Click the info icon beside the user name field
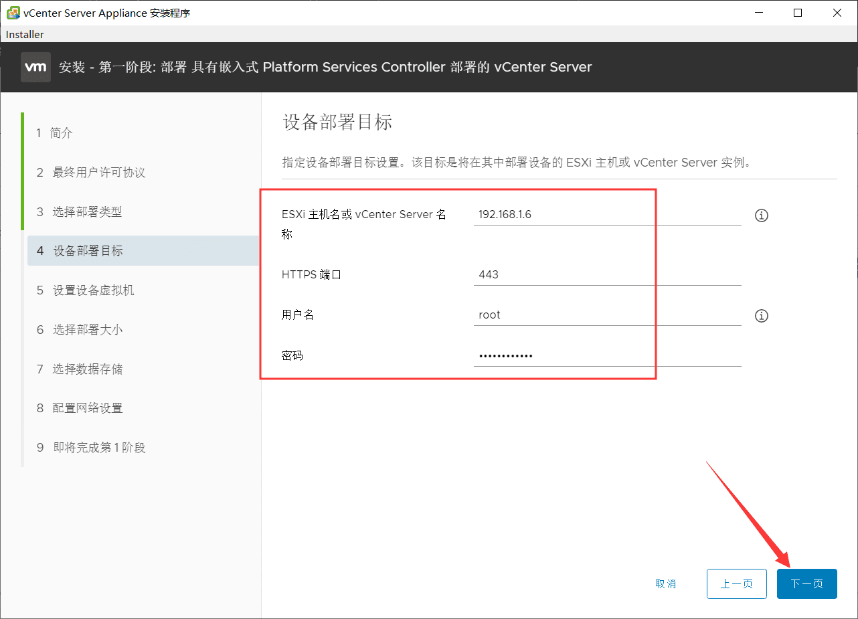 point(761,316)
